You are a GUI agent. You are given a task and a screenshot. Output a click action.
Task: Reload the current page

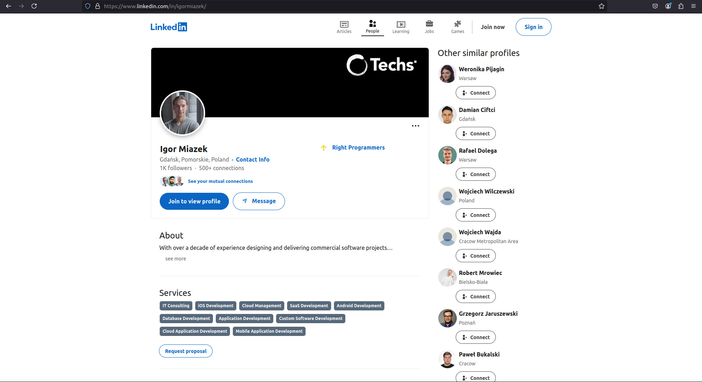point(34,6)
